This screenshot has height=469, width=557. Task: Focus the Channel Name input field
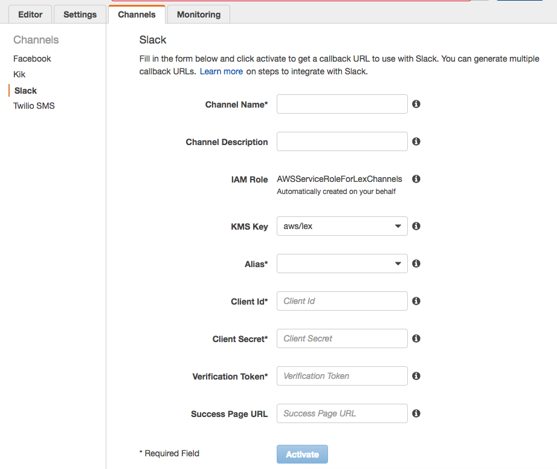(x=342, y=104)
